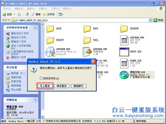Open the Search toolbar button

coord(36,14)
